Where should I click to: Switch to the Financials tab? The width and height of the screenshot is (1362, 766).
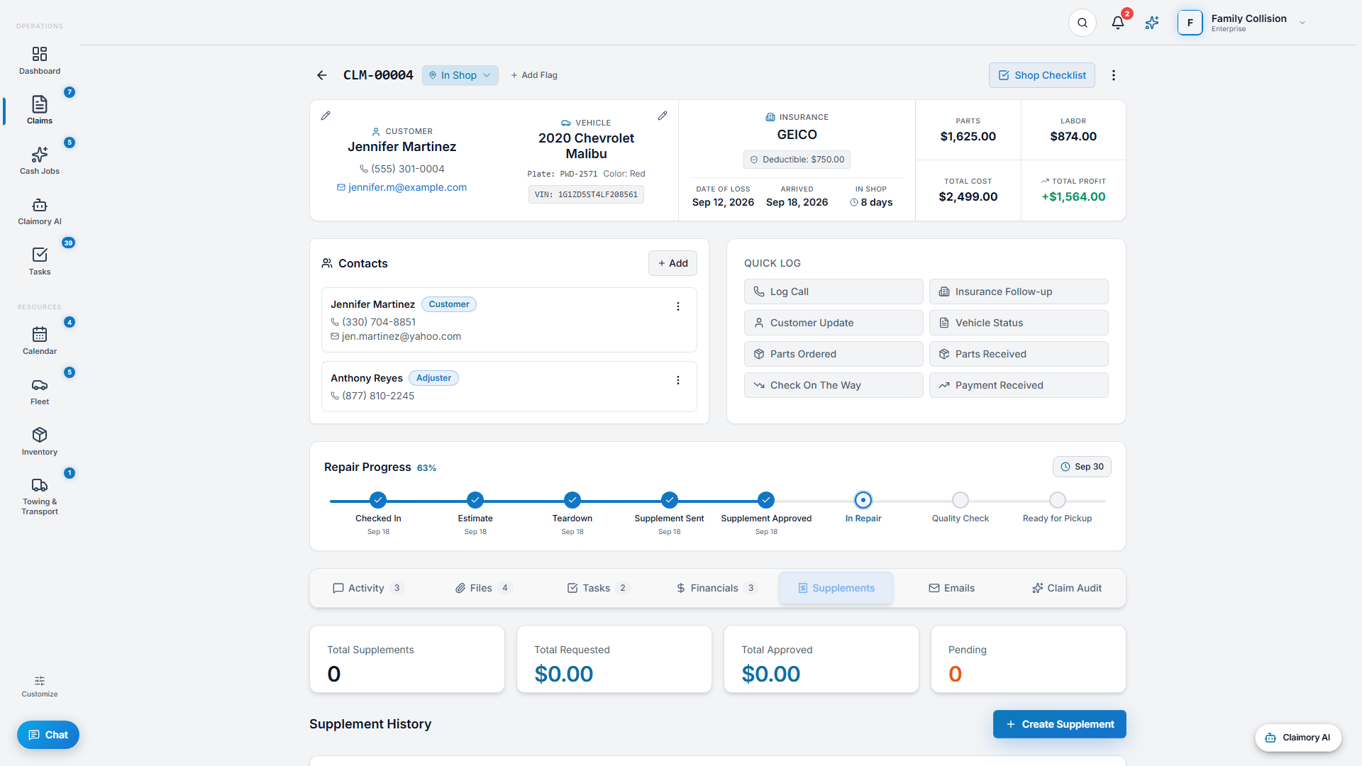point(718,588)
